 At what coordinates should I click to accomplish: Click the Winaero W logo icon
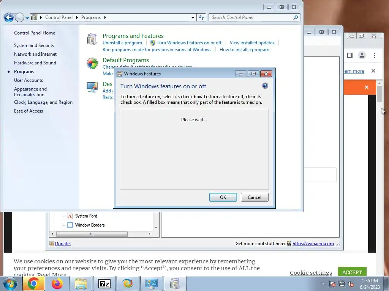pos(289,244)
